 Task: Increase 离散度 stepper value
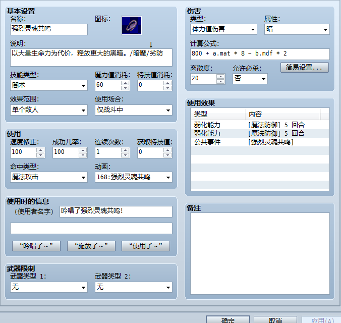click(x=220, y=76)
